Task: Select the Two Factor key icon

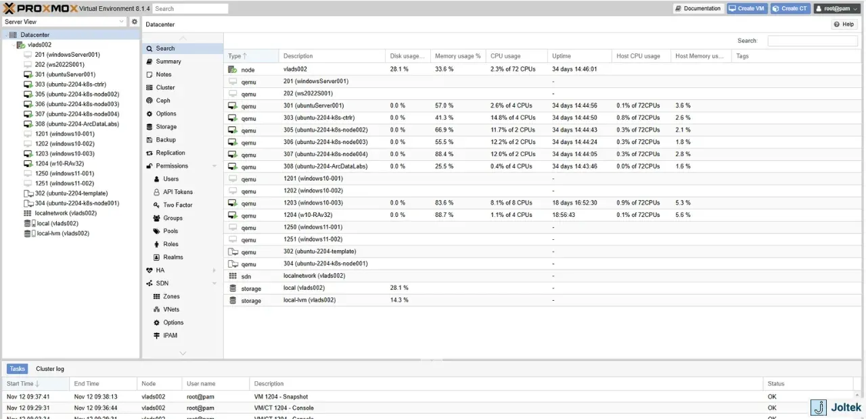Action: (157, 205)
